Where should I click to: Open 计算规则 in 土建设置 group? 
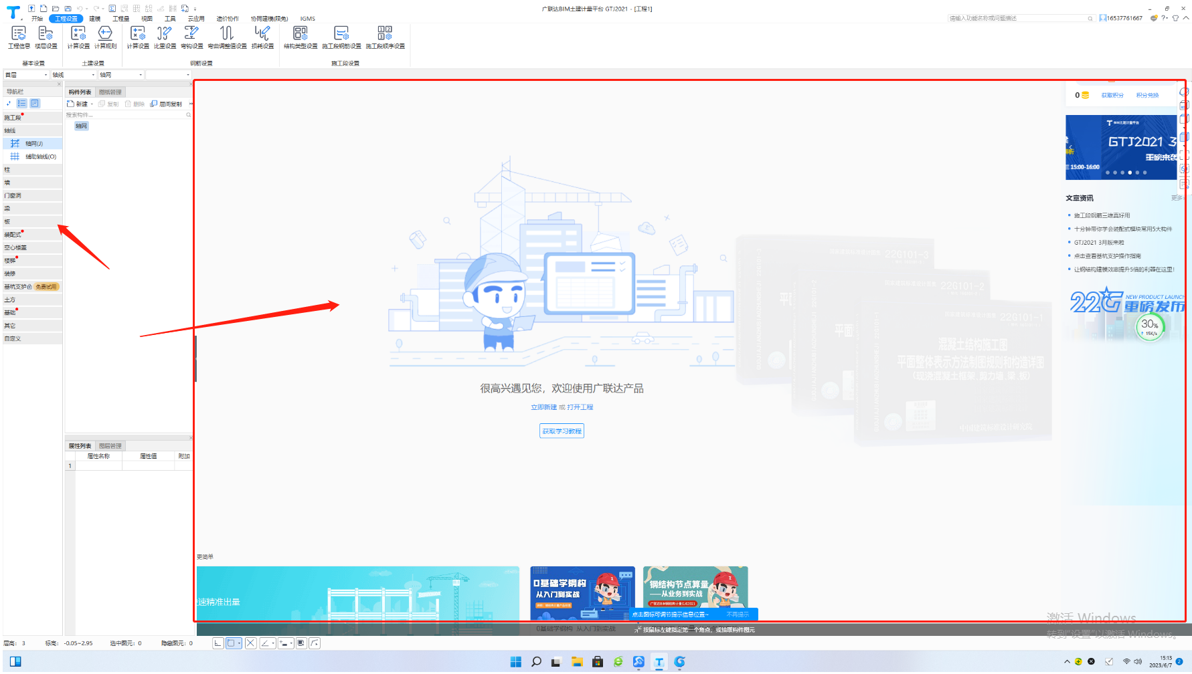point(106,37)
